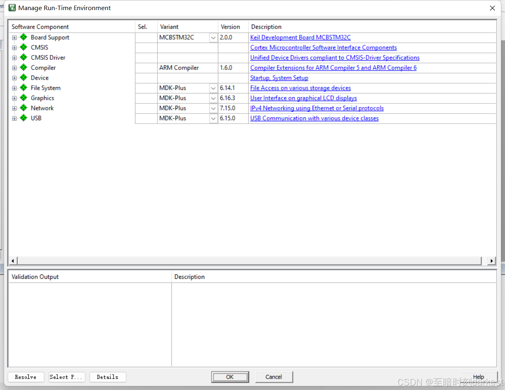505x390 pixels.
Task: Expand the Compiler tree node
Action: tap(15, 68)
